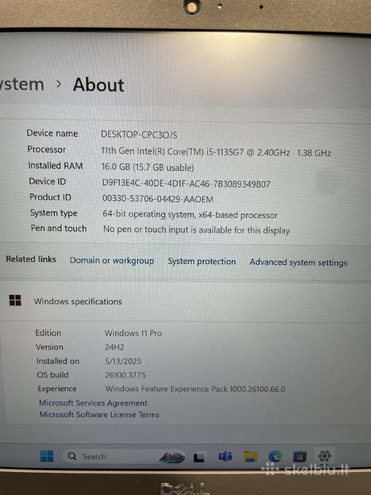The width and height of the screenshot is (371, 495).
Task: Click the Processor label
Action: [46, 149]
